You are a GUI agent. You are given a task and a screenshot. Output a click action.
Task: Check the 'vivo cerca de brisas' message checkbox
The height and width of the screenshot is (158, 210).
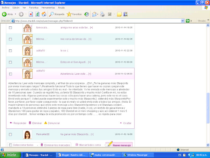10,39
